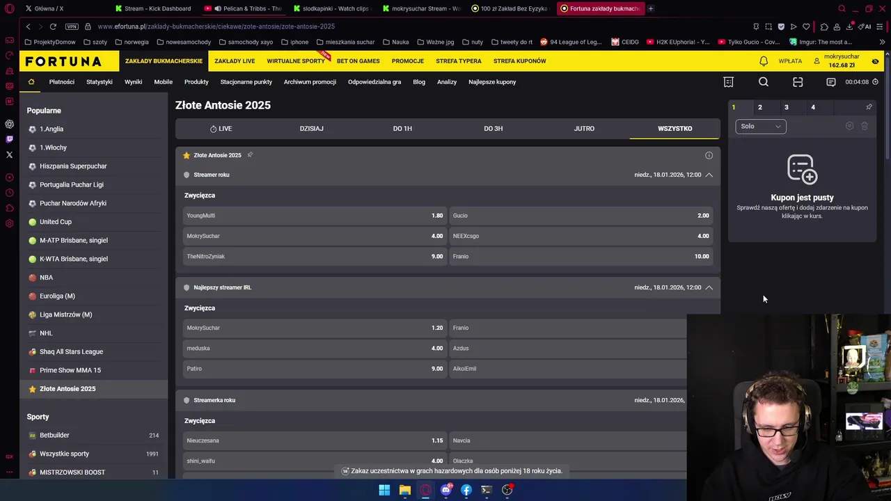This screenshot has height=501, width=891.
Task: Open Zakłady Live section
Action: tap(235, 61)
